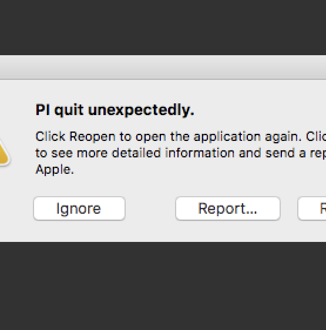The image size is (326, 330).
Task: Click the word "PI" in the heading
Action: (x=43, y=110)
